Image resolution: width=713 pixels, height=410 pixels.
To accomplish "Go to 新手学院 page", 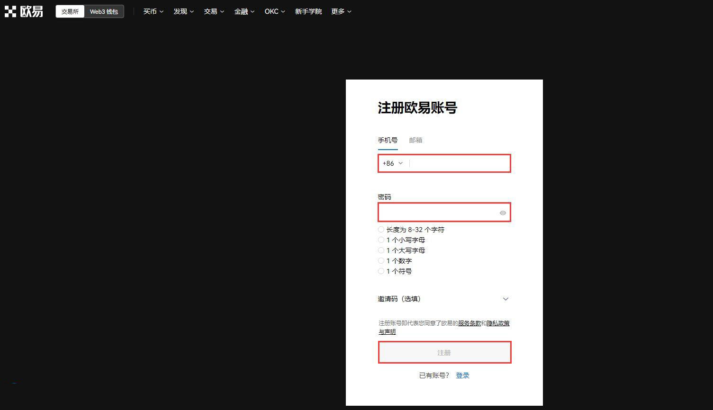I will pos(308,11).
